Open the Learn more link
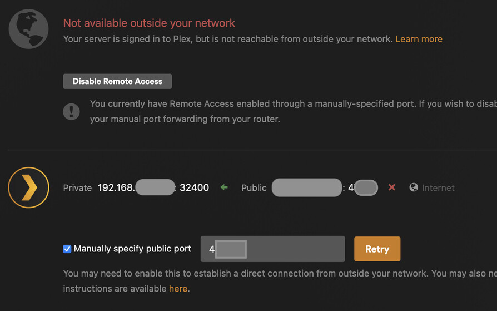The width and height of the screenshot is (497, 311). 419,39
